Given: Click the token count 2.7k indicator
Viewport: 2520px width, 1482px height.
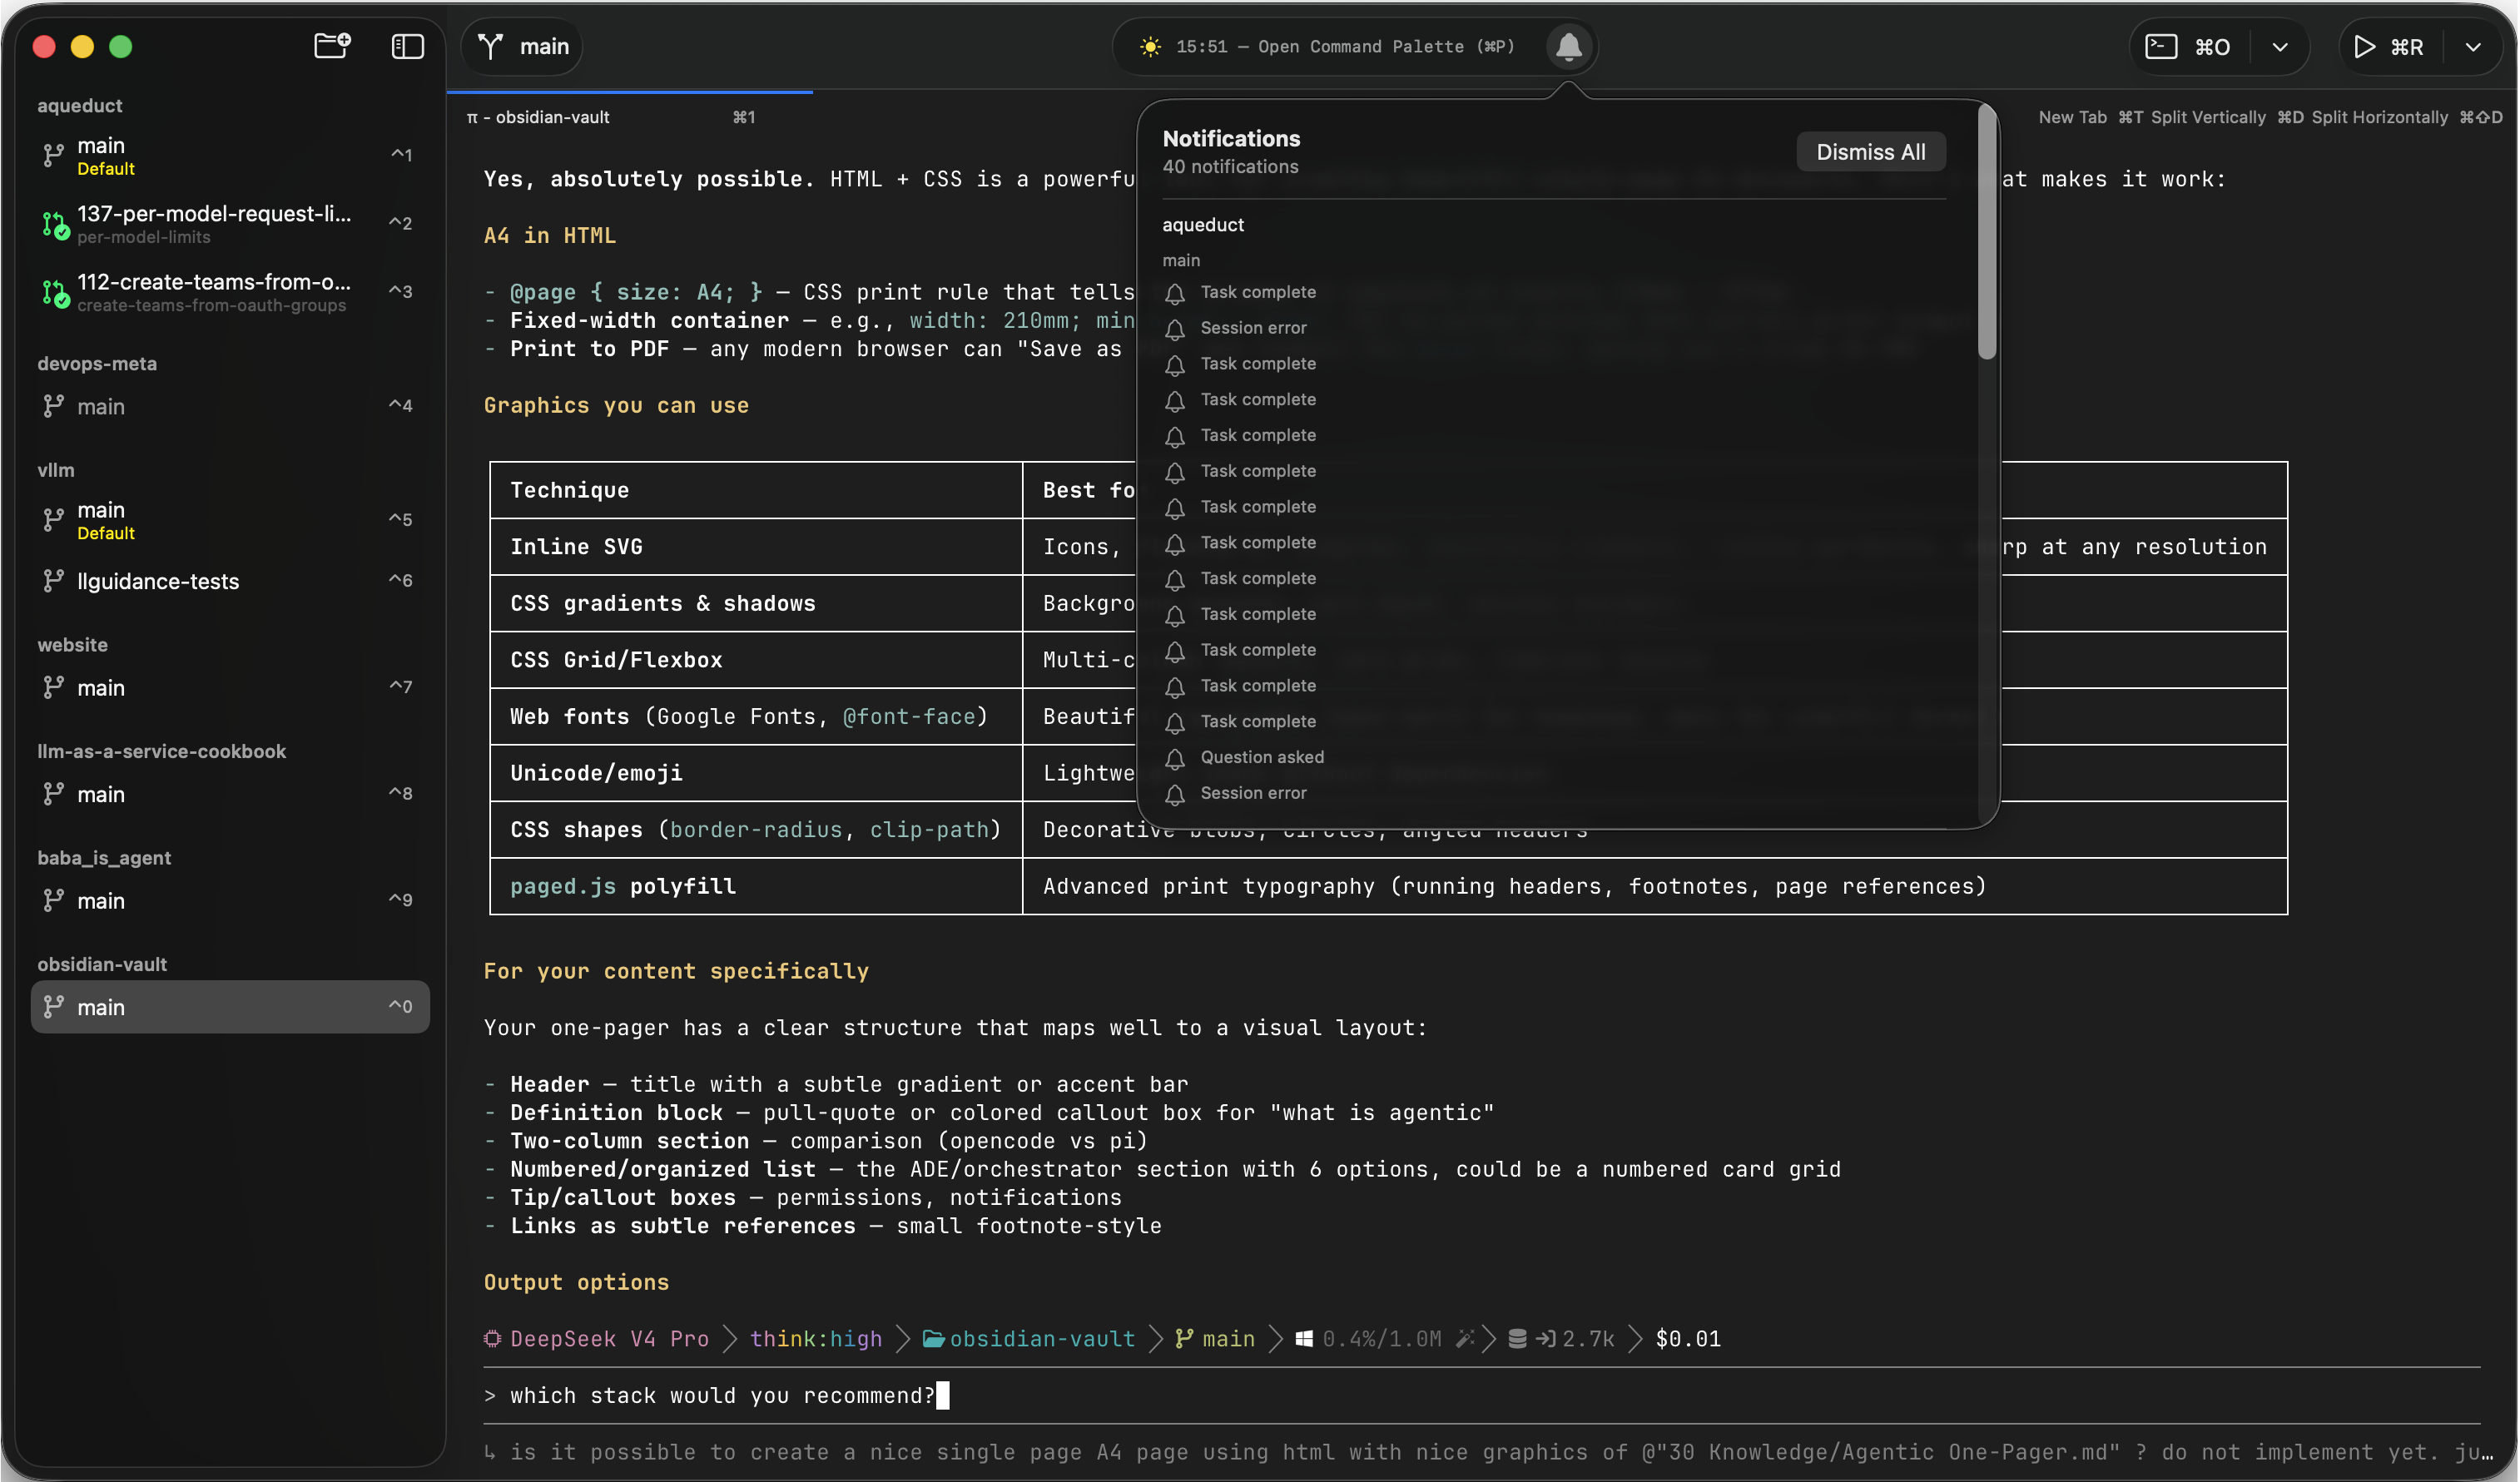Looking at the screenshot, I should pos(1588,1339).
